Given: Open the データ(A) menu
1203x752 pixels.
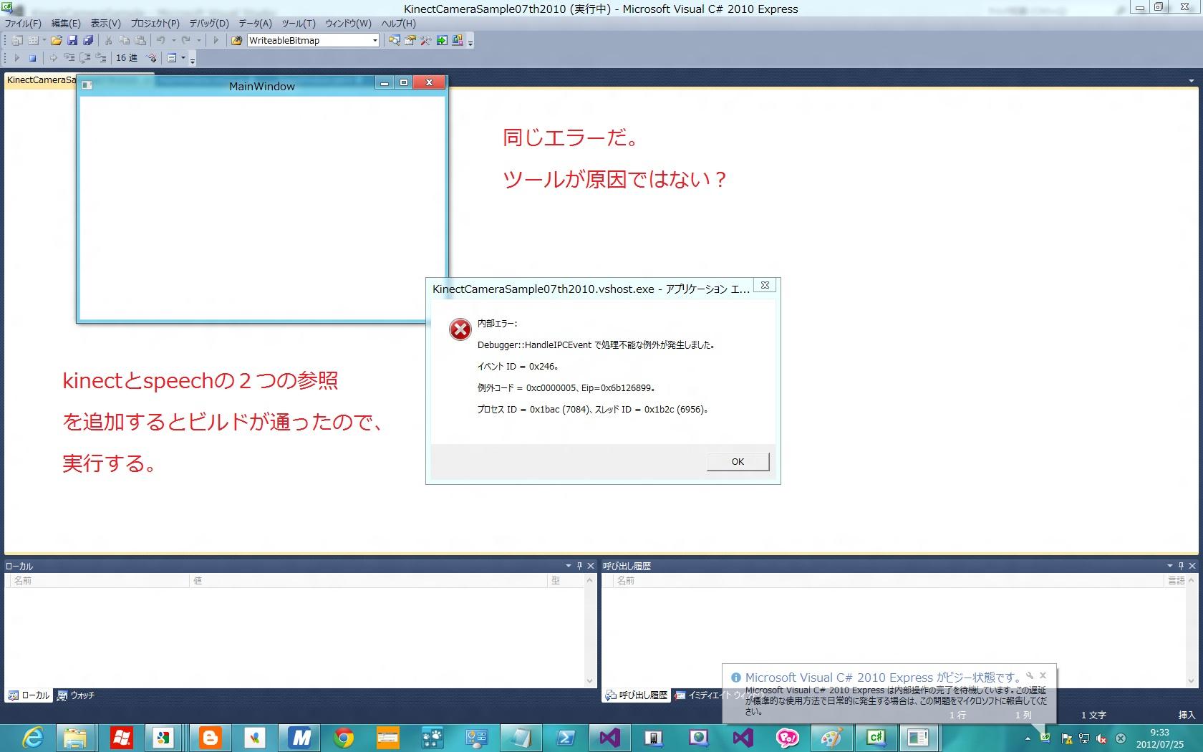Looking at the screenshot, I should coord(255,24).
